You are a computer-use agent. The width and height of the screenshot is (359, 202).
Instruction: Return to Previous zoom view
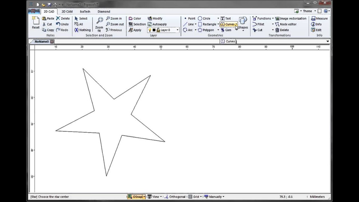point(114,30)
